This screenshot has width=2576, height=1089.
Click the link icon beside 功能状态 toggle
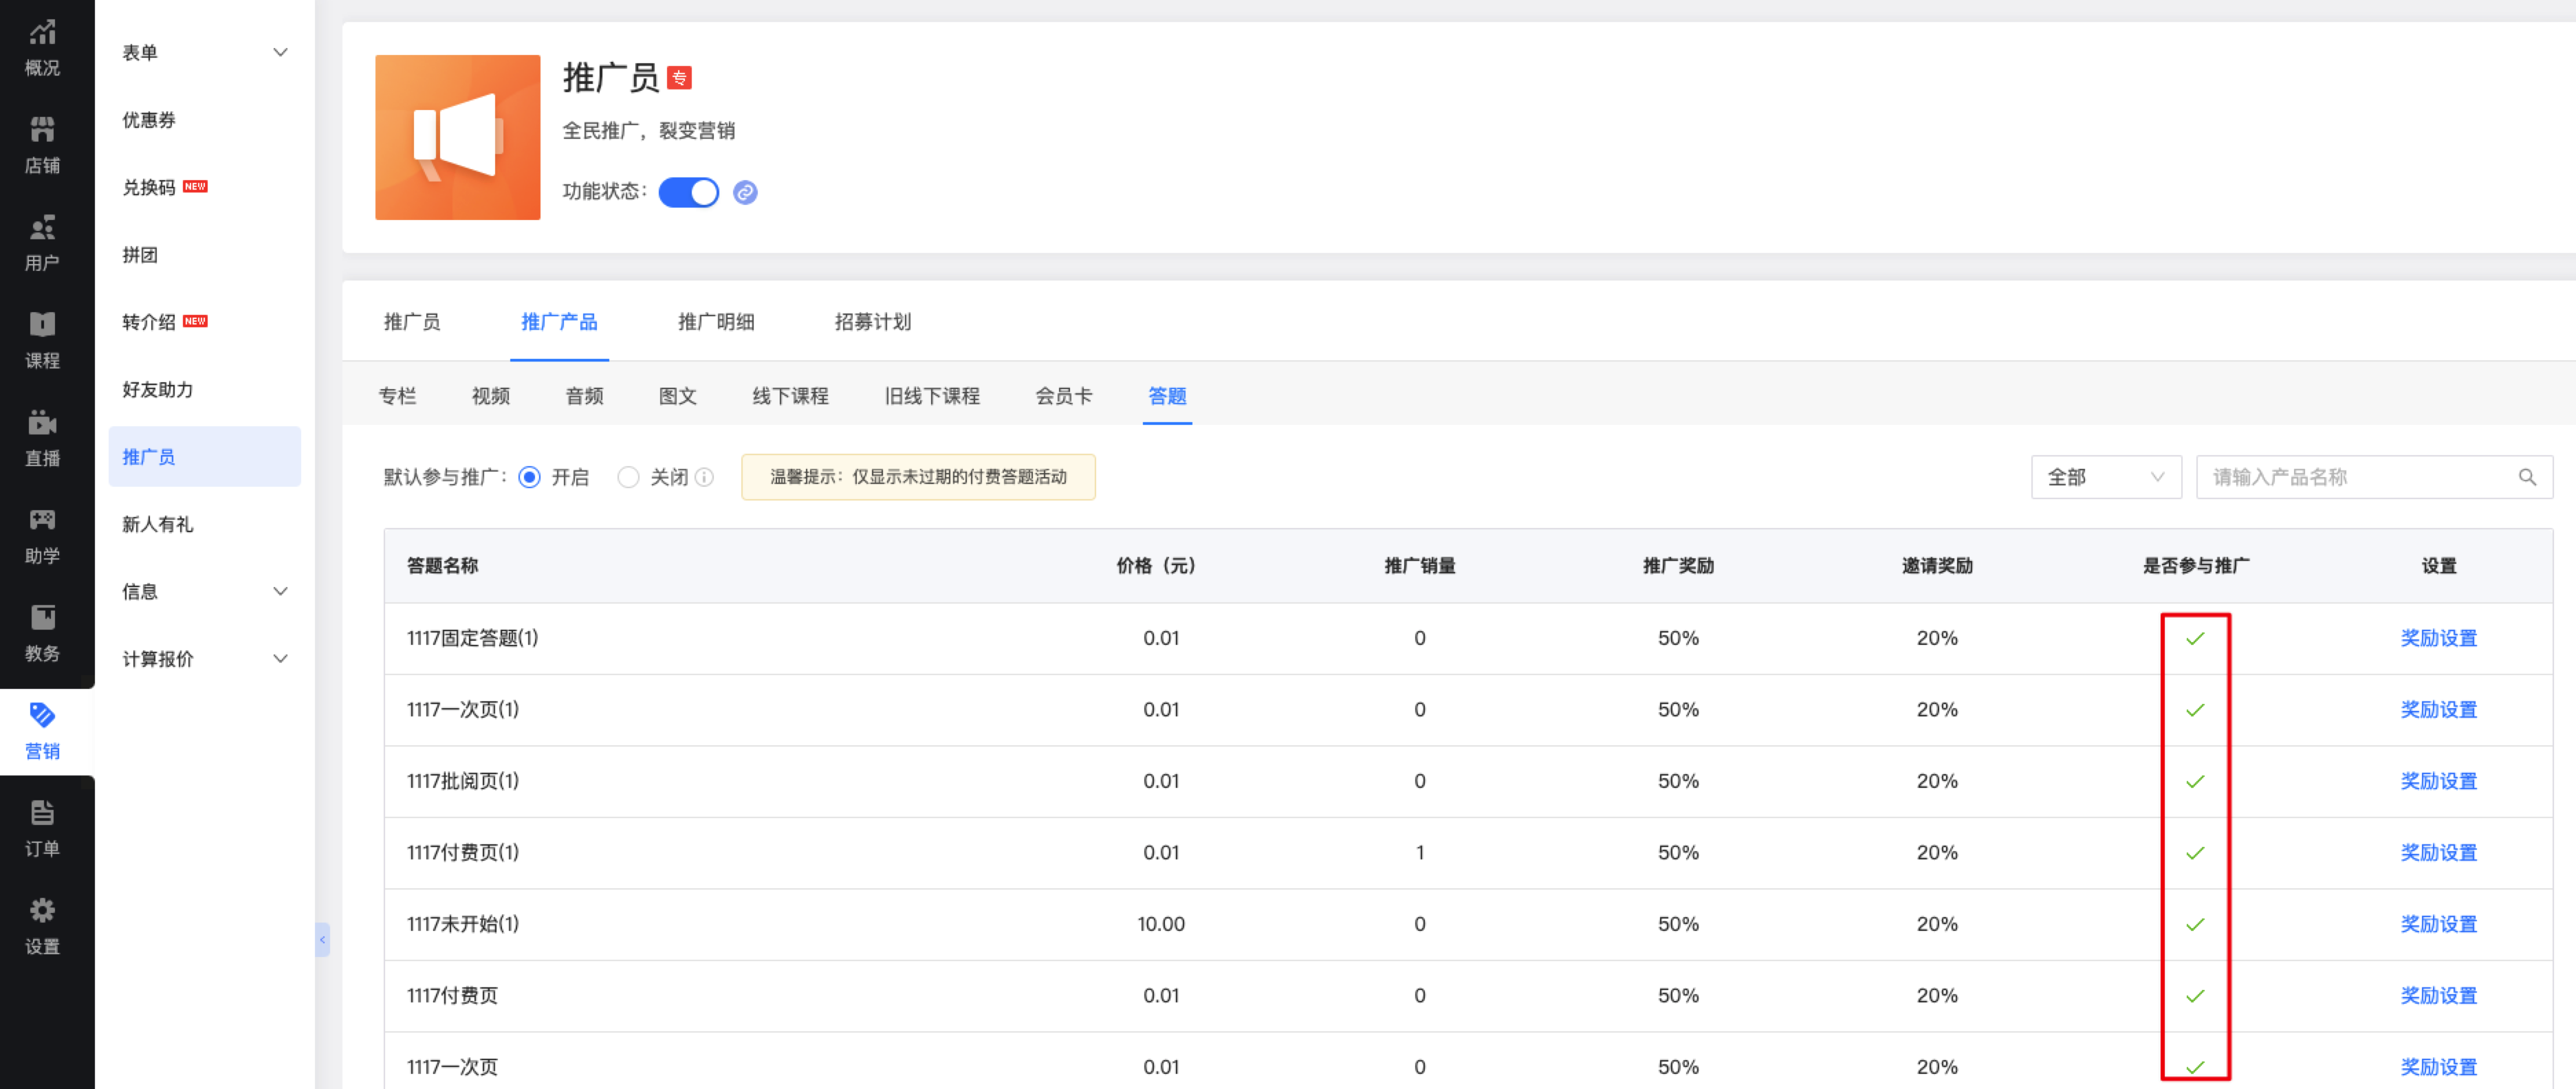745,192
